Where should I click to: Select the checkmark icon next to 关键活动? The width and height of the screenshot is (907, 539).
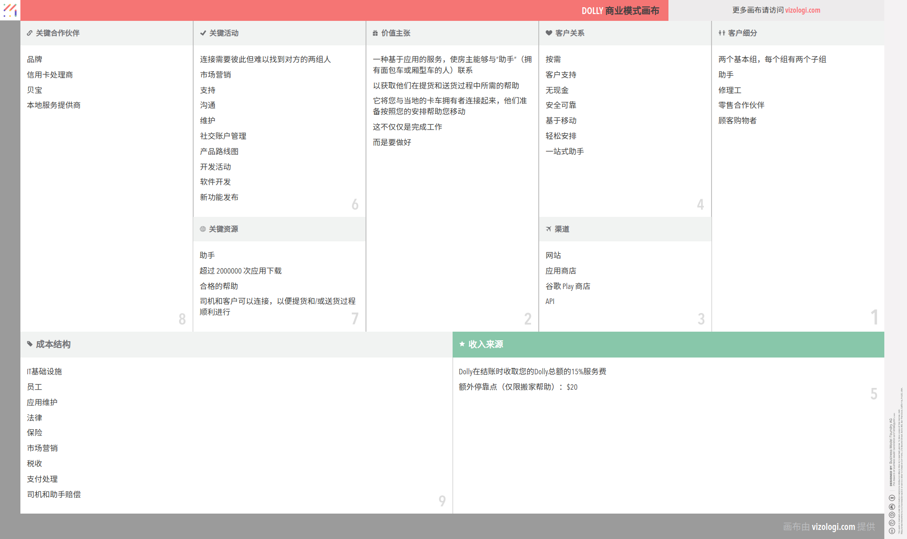[x=202, y=33]
